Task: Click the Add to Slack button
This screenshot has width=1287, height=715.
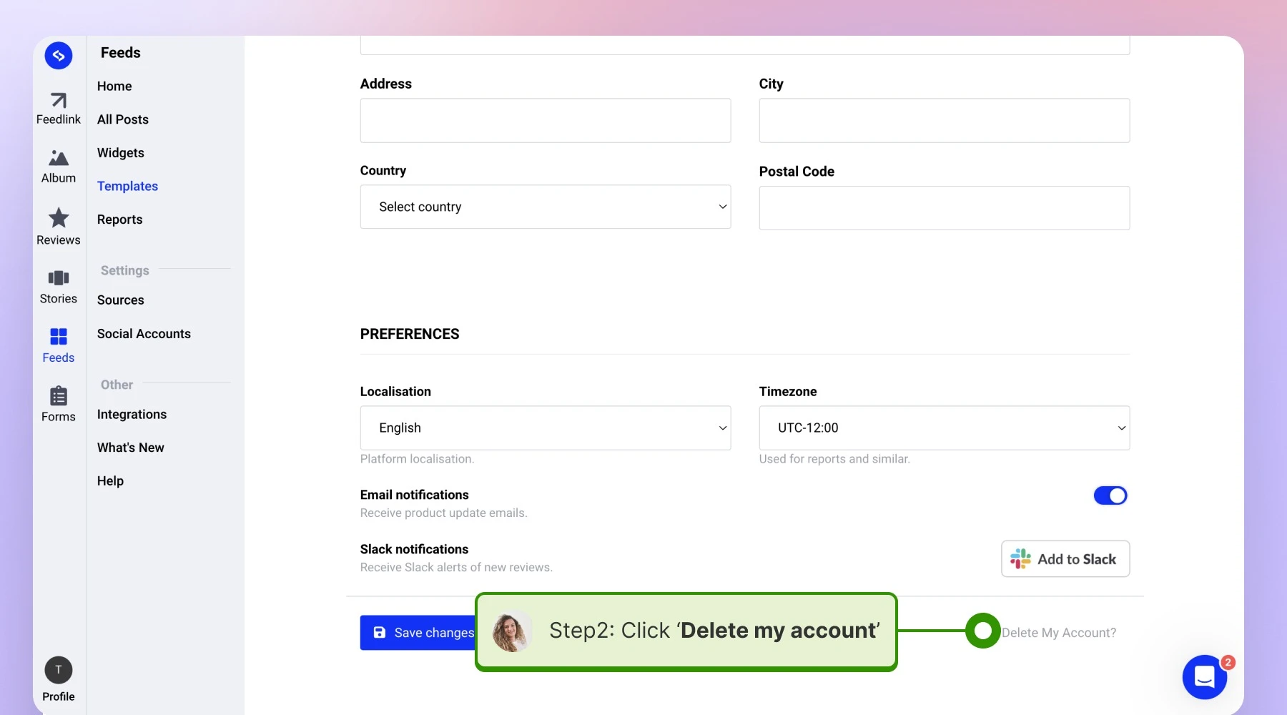Action: (x=1065, y=558)
